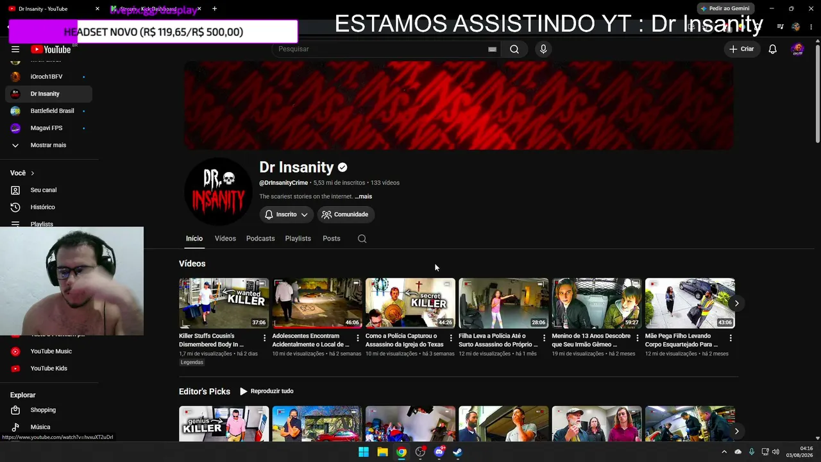This screenshot has width=821, height=462.
Task: Open the account avatar menu
Action: coord(797,49)
